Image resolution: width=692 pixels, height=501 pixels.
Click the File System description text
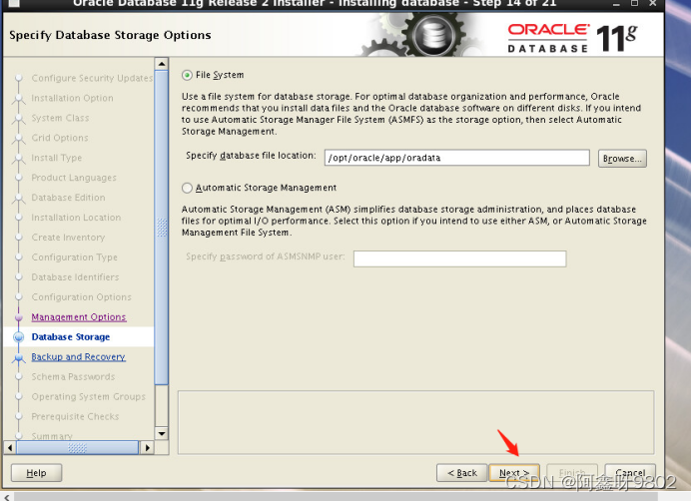(x=411, y=114)
